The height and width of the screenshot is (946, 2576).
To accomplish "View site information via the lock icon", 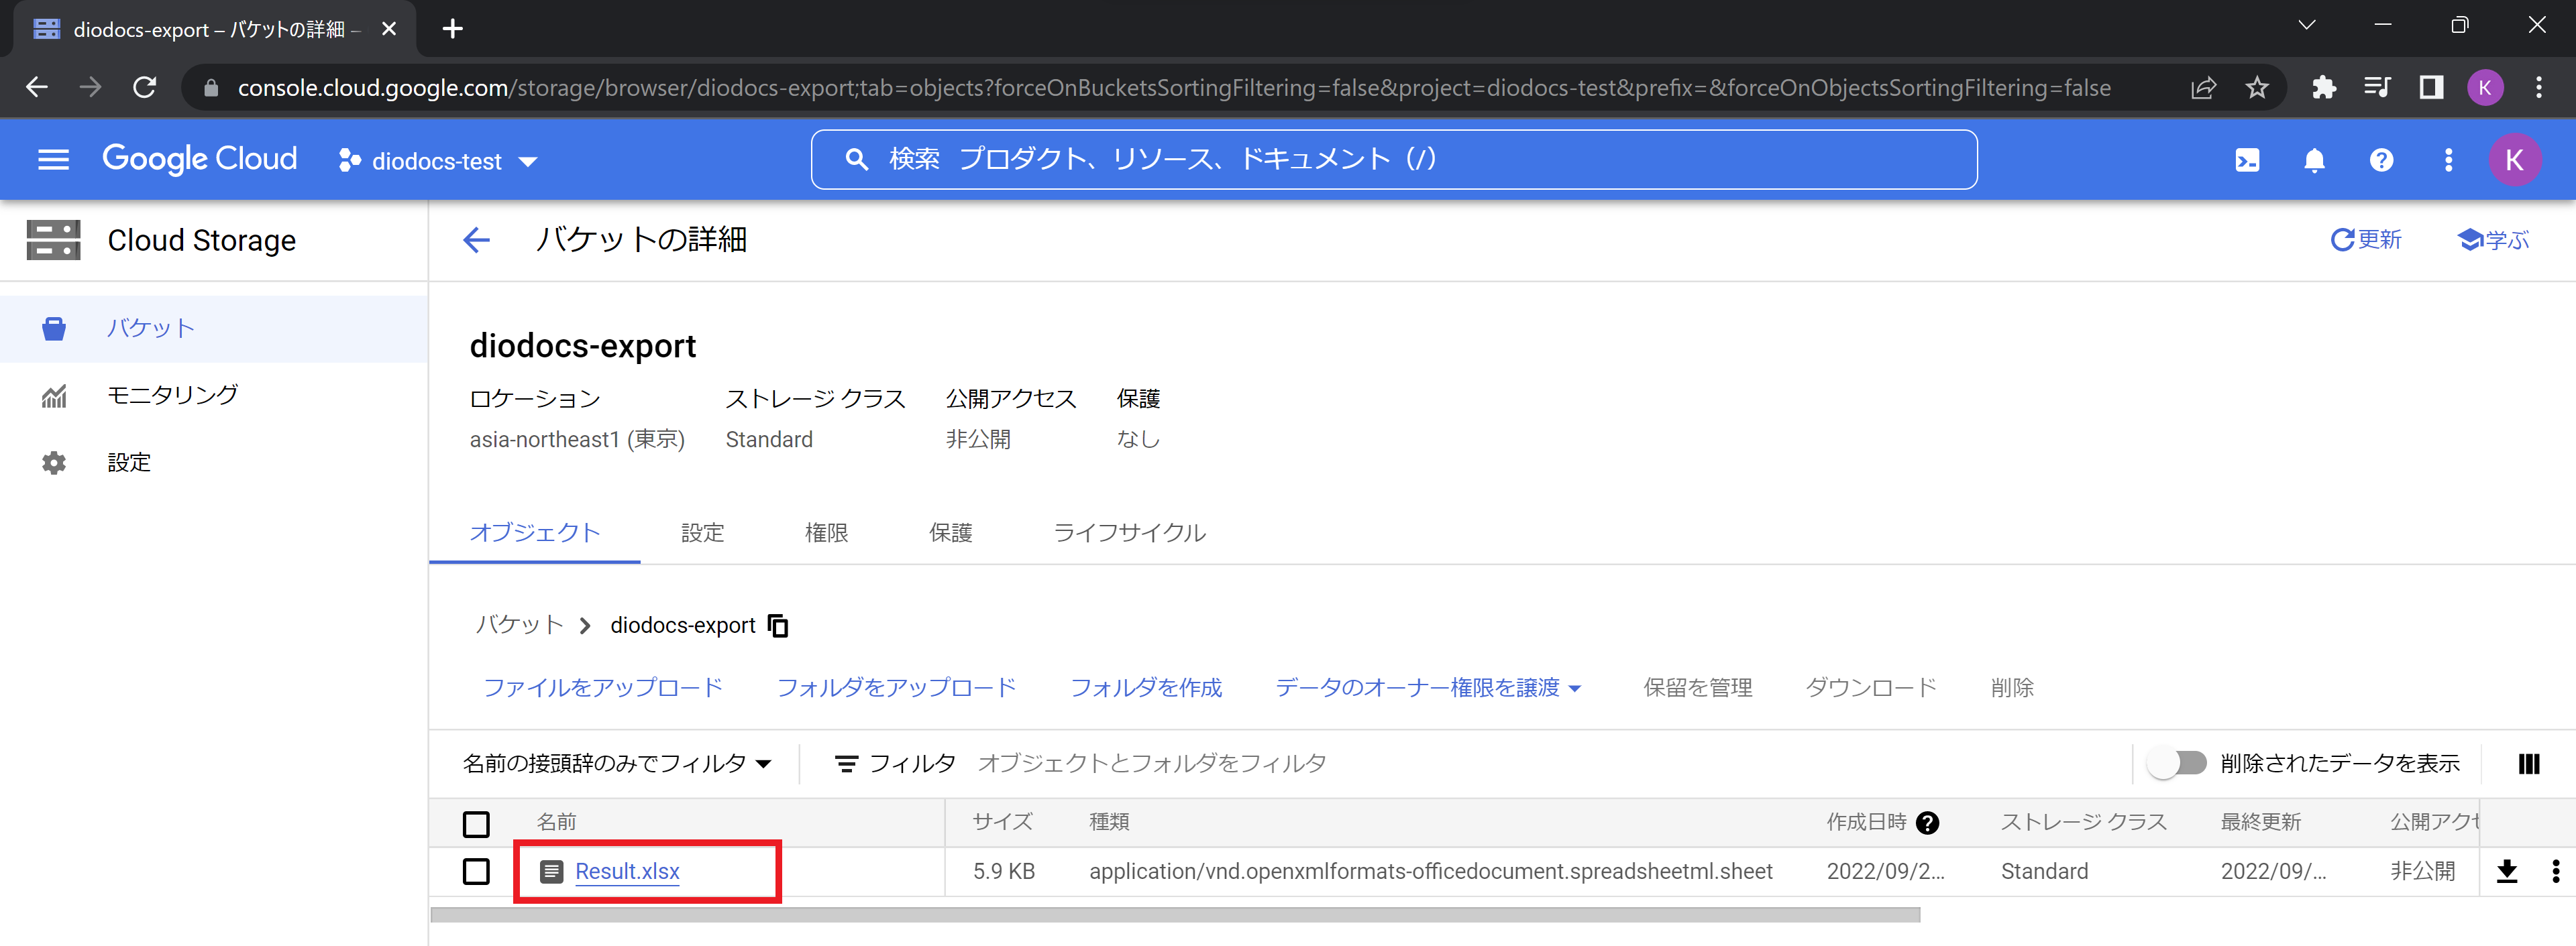I will [x=210, y=88].
